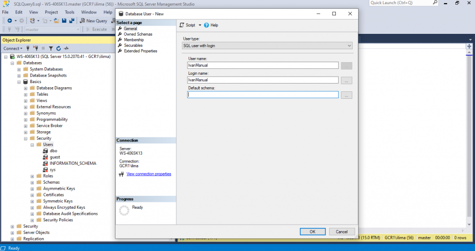Click the Help question mark icon

point(206,25)
